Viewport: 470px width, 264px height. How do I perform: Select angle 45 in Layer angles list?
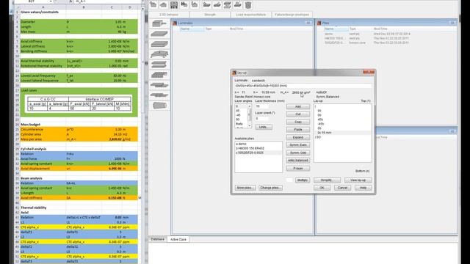238,111
